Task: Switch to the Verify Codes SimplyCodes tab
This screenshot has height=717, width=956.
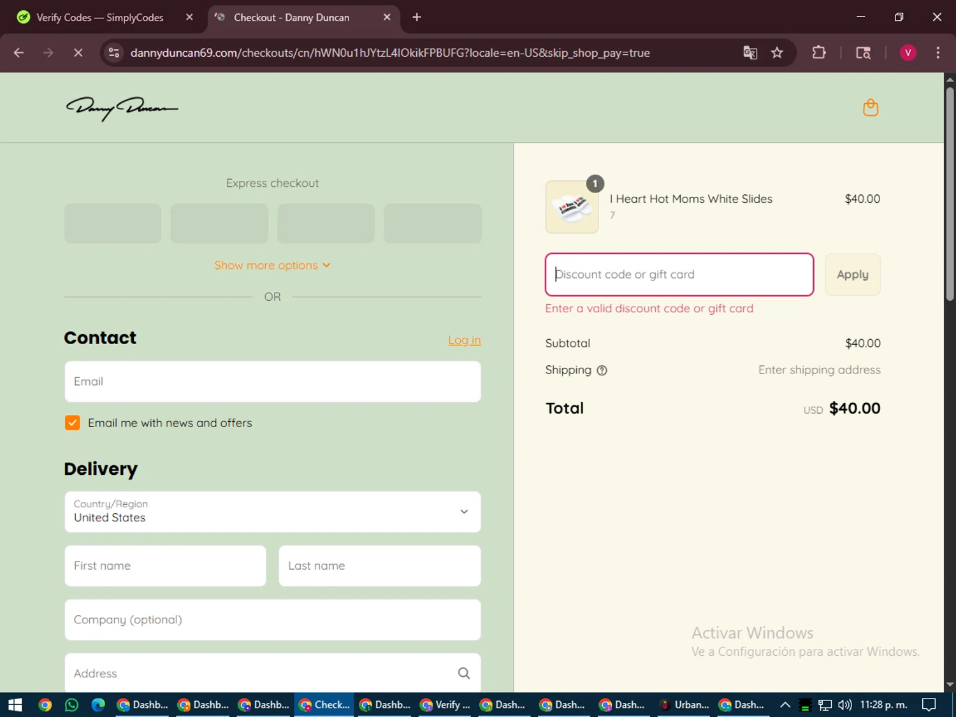Action: 100,17
